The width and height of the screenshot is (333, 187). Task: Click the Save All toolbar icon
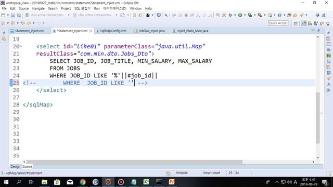[19, 15]
